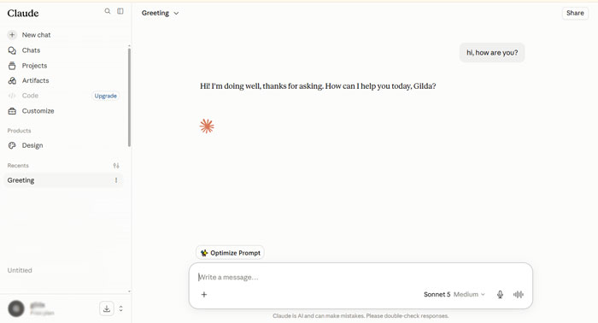Click the Optimize Prompt button
Image resolution: width=598 pixels, height=323 pixels.
[x=230, y=253]
